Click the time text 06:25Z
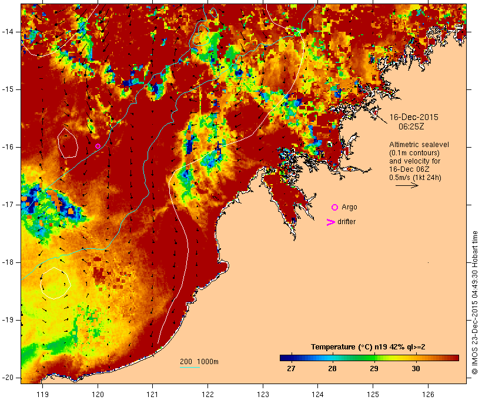 point(411,126)
